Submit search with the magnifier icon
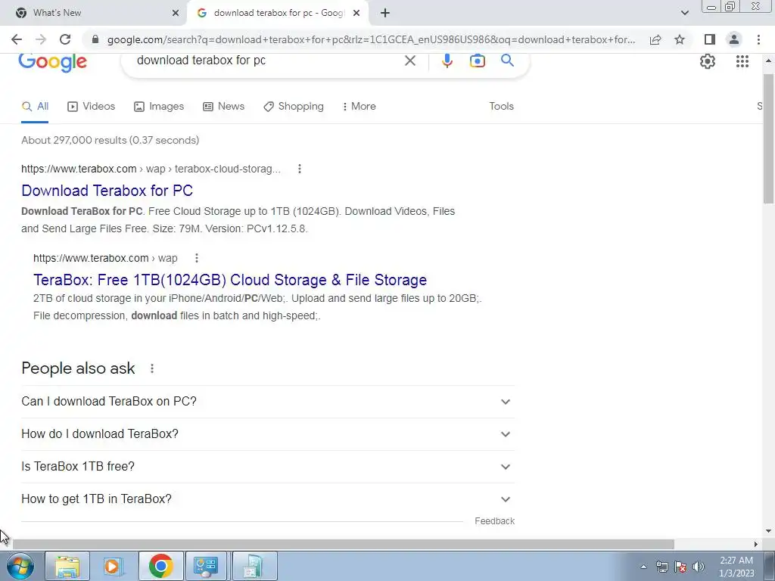This screenshot has width=775, height=581. (x=507, y=61)
